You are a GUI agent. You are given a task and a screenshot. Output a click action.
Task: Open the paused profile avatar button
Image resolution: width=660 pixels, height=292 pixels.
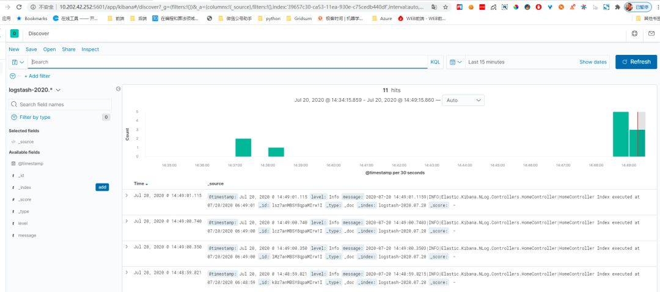[x=637, y=7]
